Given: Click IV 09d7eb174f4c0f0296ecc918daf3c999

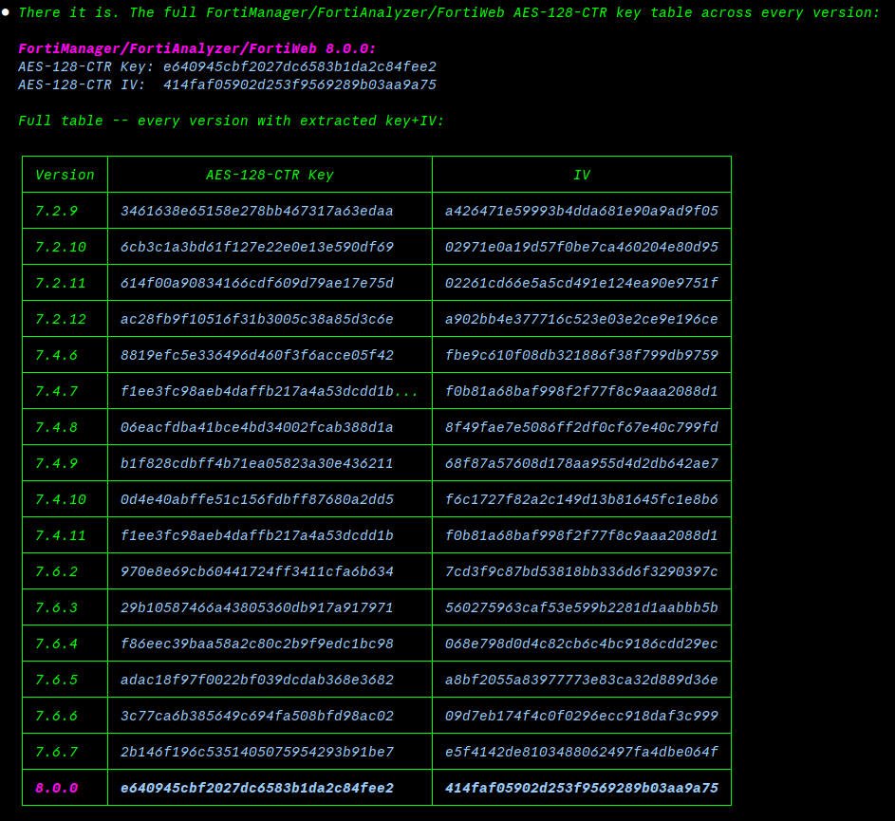Looking at the screenshot, I should pyautogui.click(x=582, y=716).
